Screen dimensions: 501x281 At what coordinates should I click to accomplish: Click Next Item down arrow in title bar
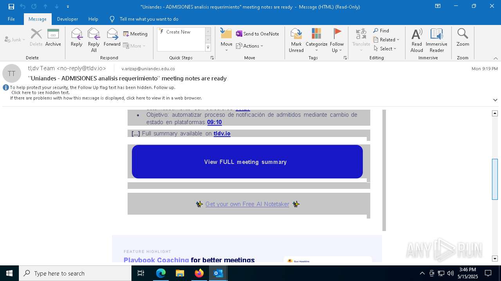(57, 7)
